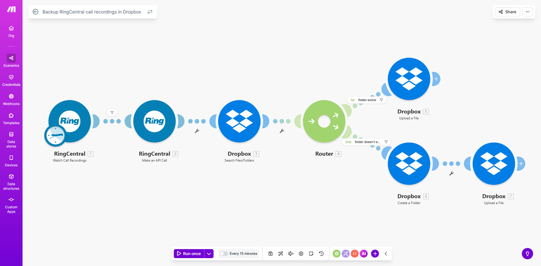The image size is (541, 266).
Task: Open the notes icon
Action: 311,254
